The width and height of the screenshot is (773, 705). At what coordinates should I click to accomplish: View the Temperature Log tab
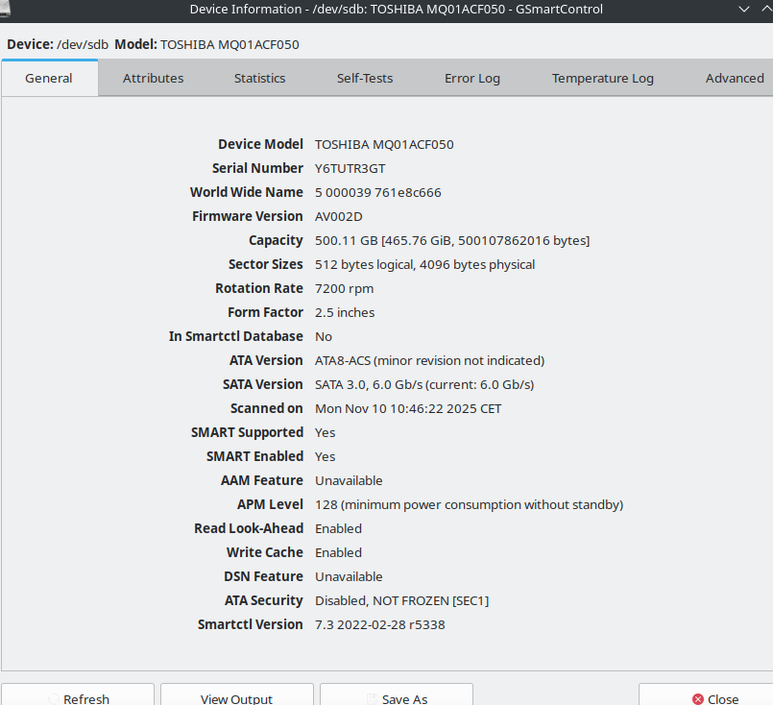602,79
